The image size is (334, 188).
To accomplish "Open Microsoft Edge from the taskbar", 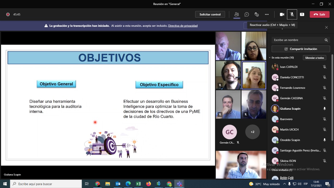I will (128, 184).
